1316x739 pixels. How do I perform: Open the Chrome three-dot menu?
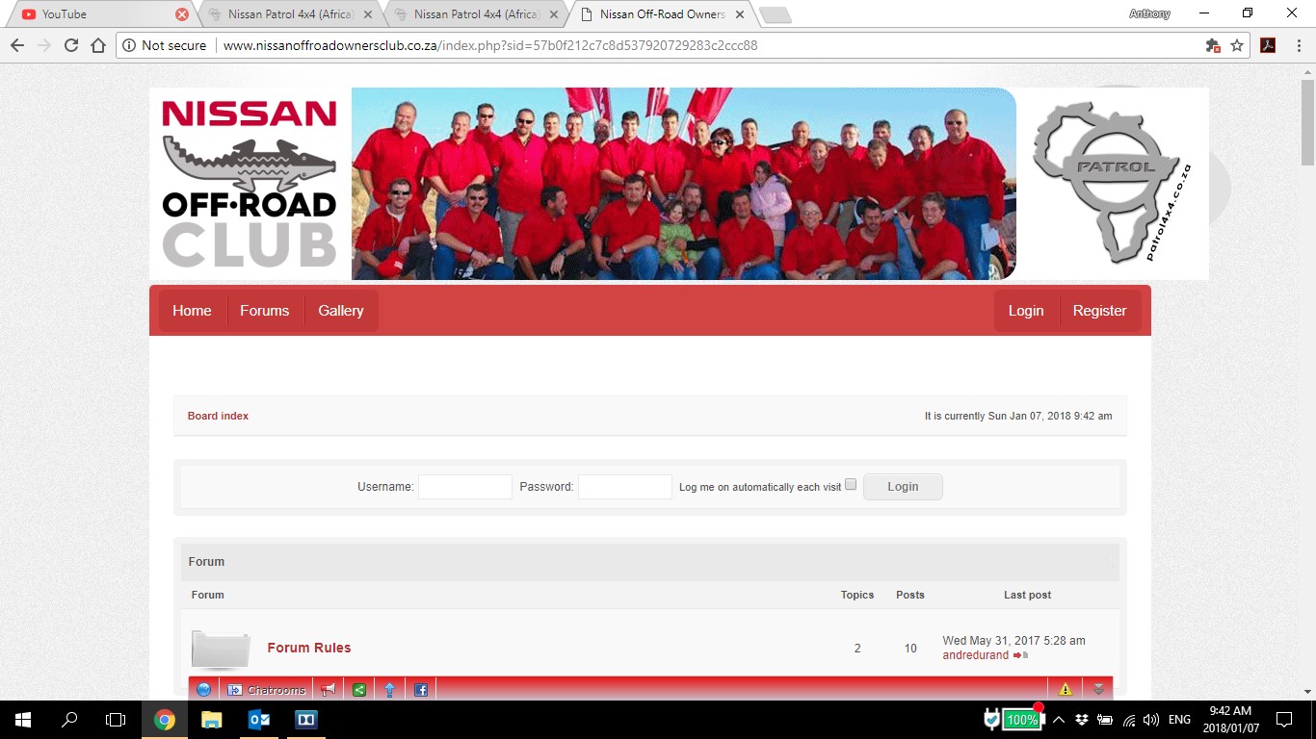coord(1297,45)
